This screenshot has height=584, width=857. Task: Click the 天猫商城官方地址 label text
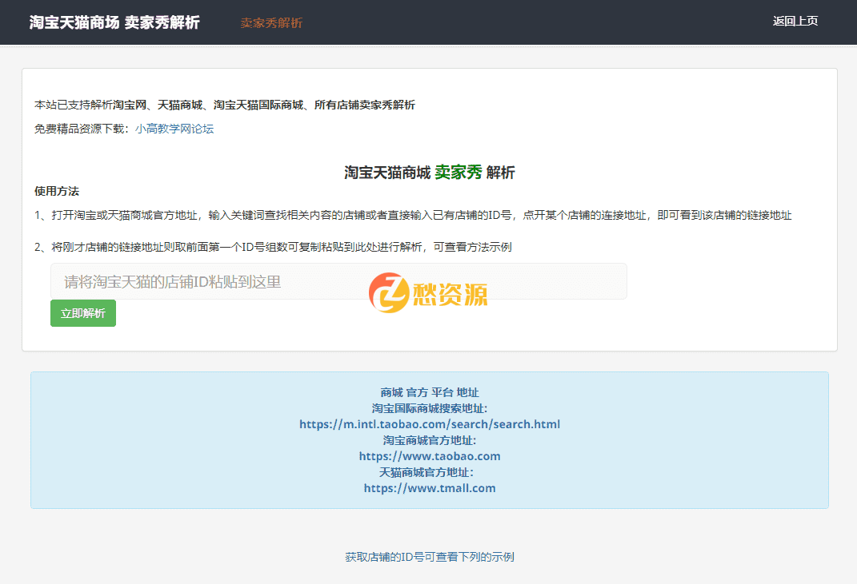[429, 472]
